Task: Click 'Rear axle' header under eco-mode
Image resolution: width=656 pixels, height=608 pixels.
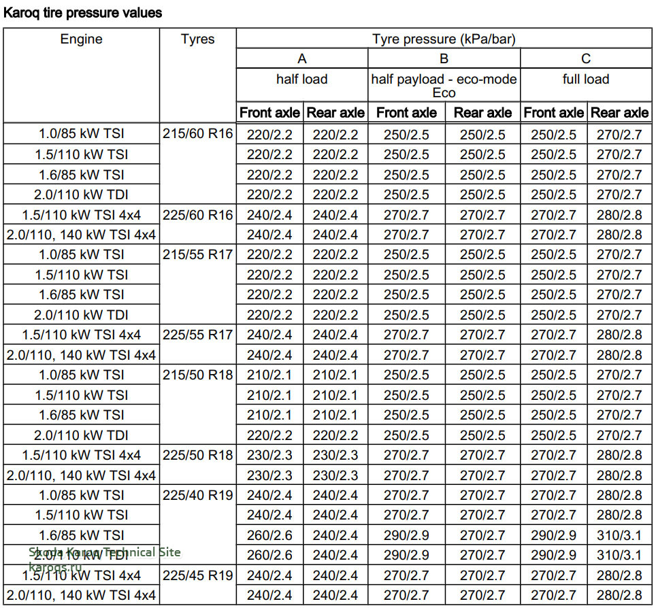Action: click(x=482, y=112)
